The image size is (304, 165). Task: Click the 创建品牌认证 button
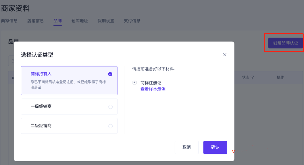point(285,43)
